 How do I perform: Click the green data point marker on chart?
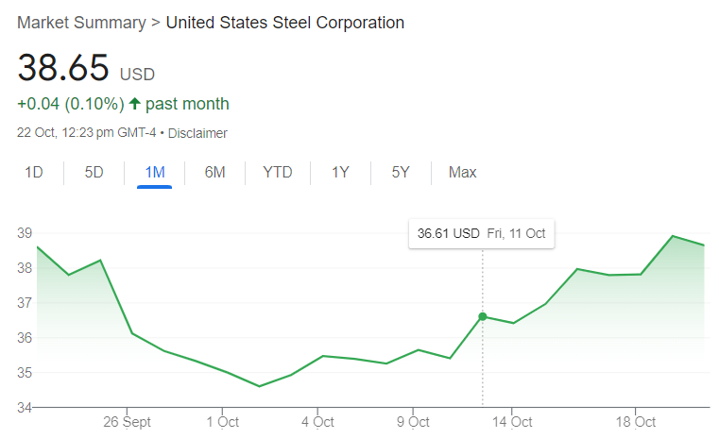pos(483,316)
